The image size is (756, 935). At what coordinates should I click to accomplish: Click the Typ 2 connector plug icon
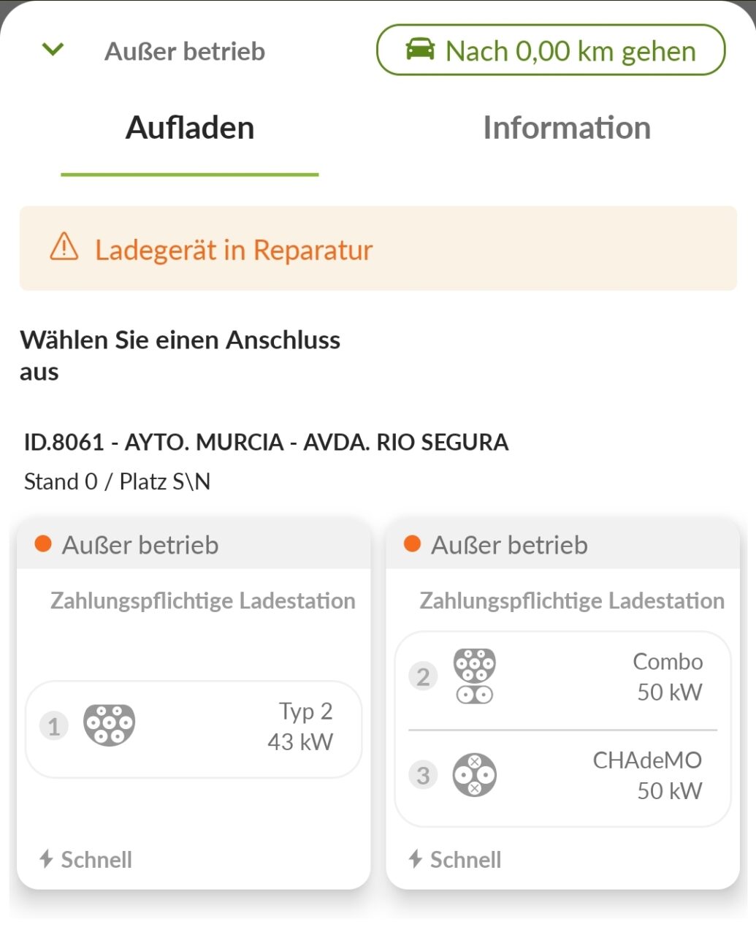(x=110, y=725)
